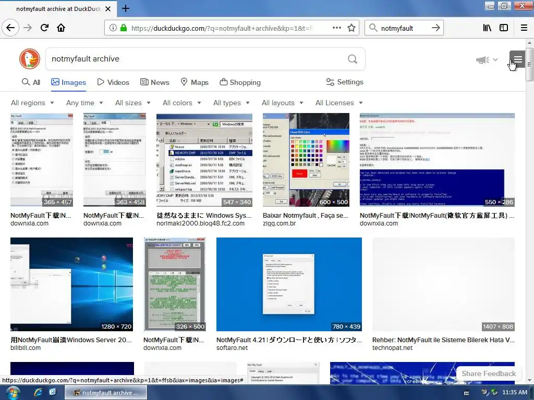Viewport: 534px width, 400px height.
Task: Open the 363 × 458 My Fault thumbnail
Action: click(x=115, y=160)
